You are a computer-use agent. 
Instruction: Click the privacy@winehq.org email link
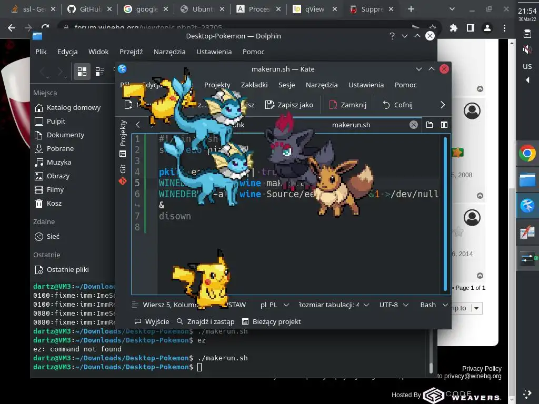pos(473,376)
